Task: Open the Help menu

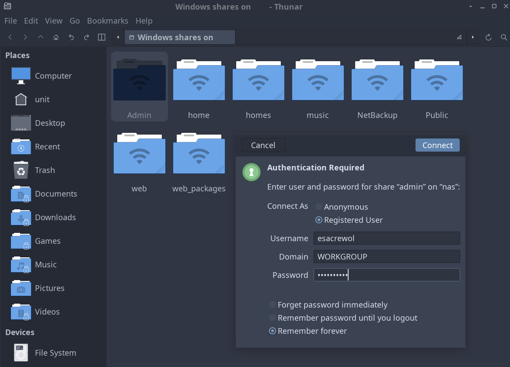Action: [x=144, y=21]
